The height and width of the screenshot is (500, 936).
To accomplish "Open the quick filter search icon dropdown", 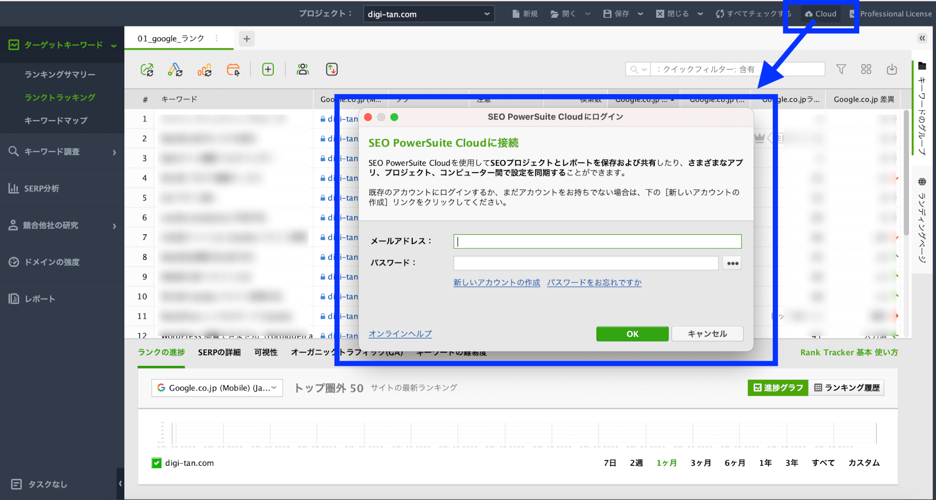I will click(638, 69).
